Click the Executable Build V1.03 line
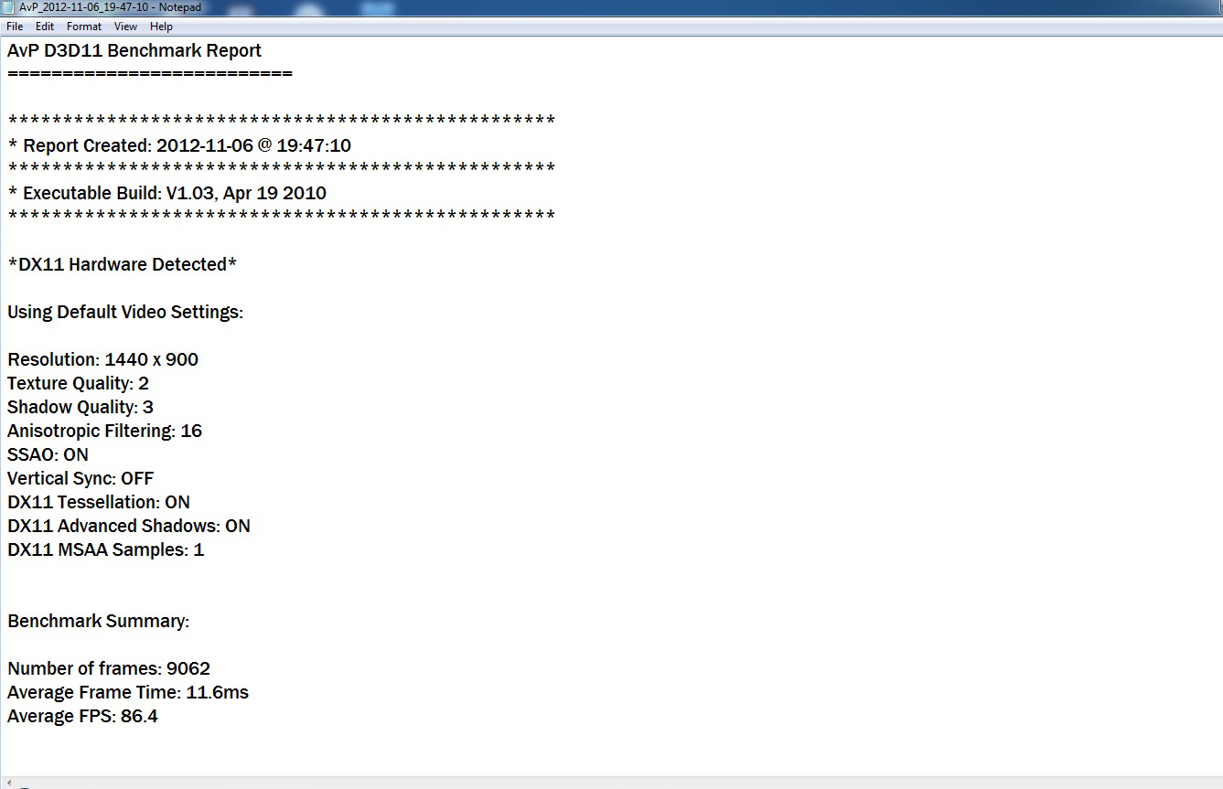This screenshot has width=1223, height=789. click(x=166, y=193)
